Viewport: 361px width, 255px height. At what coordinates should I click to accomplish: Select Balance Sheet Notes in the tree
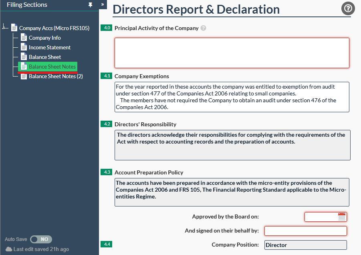click(x=51, y=67)
